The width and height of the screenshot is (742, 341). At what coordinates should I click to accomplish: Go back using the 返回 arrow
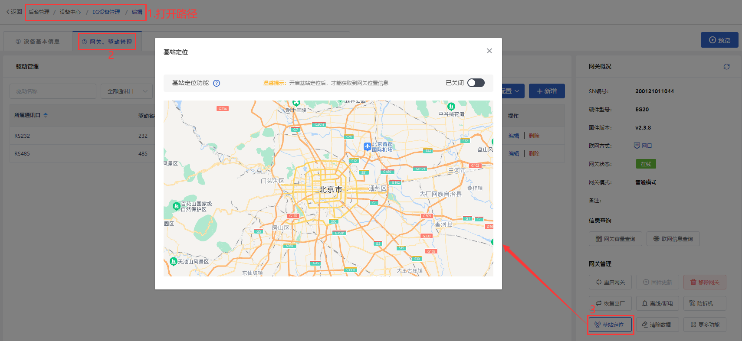pyautogui.click(x=14, y=12)
